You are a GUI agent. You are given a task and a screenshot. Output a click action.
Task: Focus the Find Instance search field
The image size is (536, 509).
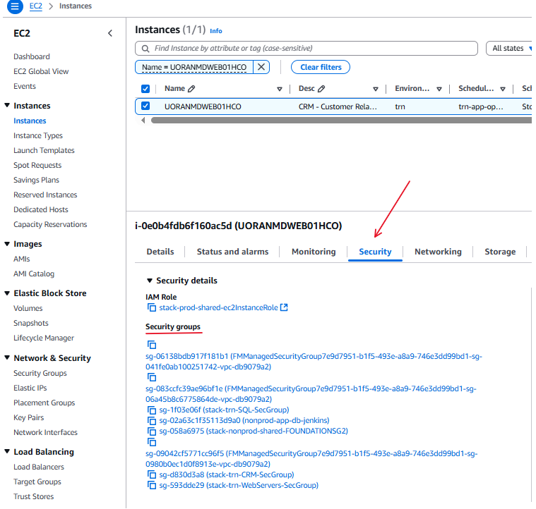(306, 49)
